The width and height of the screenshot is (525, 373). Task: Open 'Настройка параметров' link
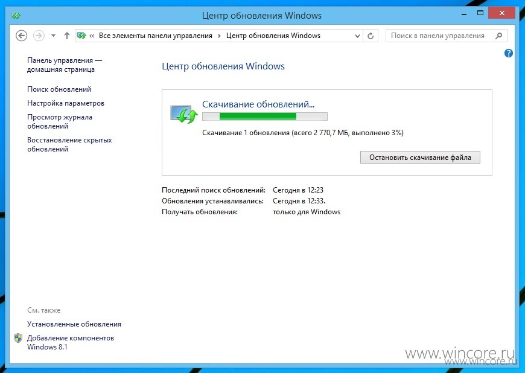point(66,103)
